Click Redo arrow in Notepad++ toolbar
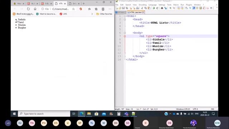The width and height of the screenshot is (229, 129). point(157,8)
